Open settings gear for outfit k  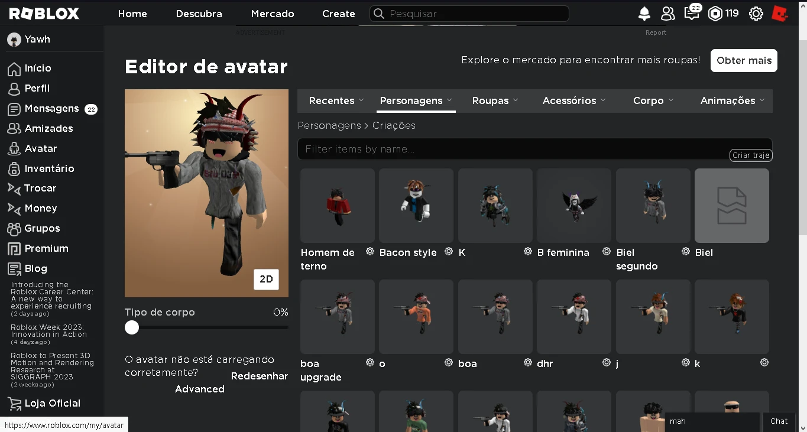(x=764, y=362)
